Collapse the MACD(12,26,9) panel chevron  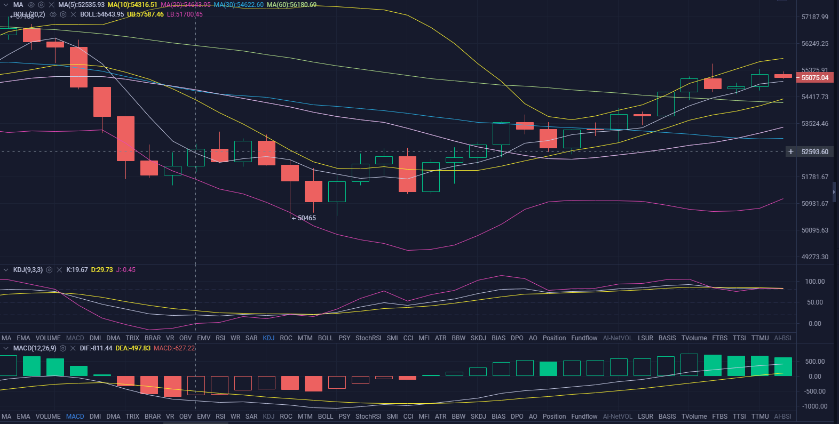[x=6, y=348]
